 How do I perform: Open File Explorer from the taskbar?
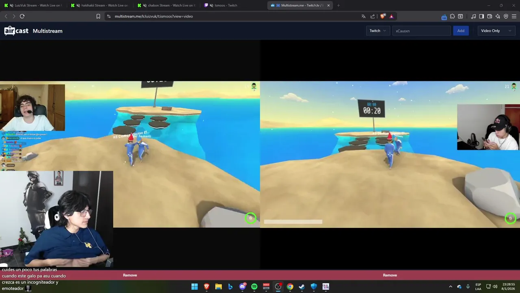pyautogui.click(x=218, y=286)
